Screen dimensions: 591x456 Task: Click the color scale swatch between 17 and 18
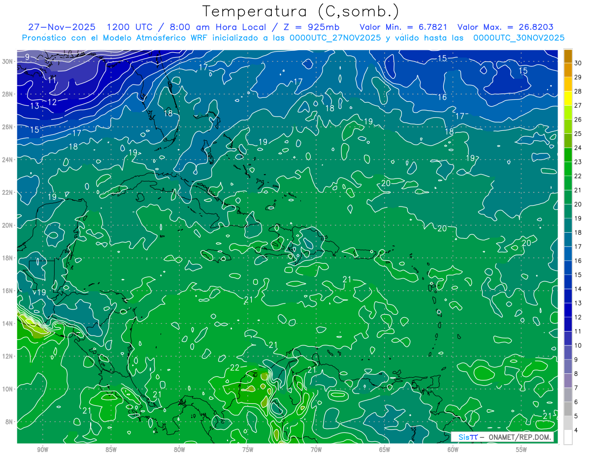tap(568, 240)
